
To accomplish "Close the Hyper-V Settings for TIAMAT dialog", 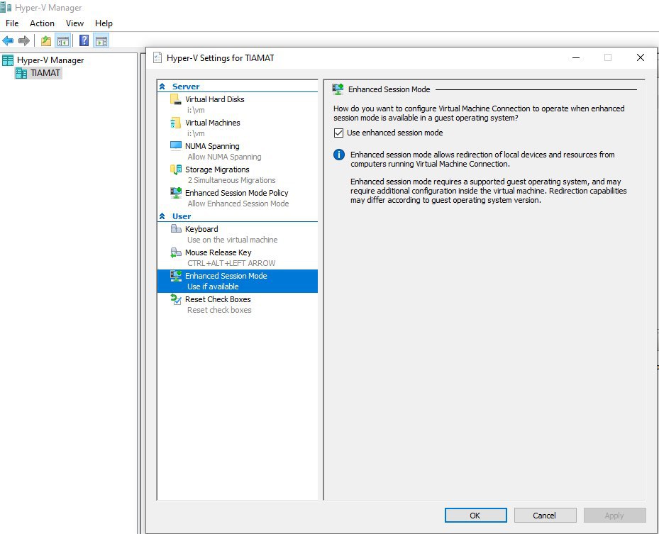I will click(x=641, y=57).
